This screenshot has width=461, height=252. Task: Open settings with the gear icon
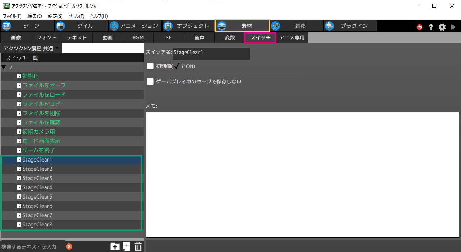[442, 27]
